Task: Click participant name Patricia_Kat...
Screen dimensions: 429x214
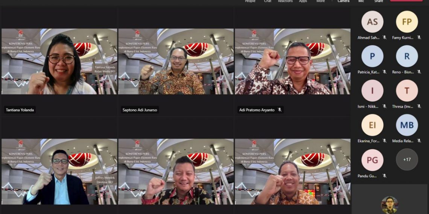Action: pyautogui.click(x=368, y=72)
